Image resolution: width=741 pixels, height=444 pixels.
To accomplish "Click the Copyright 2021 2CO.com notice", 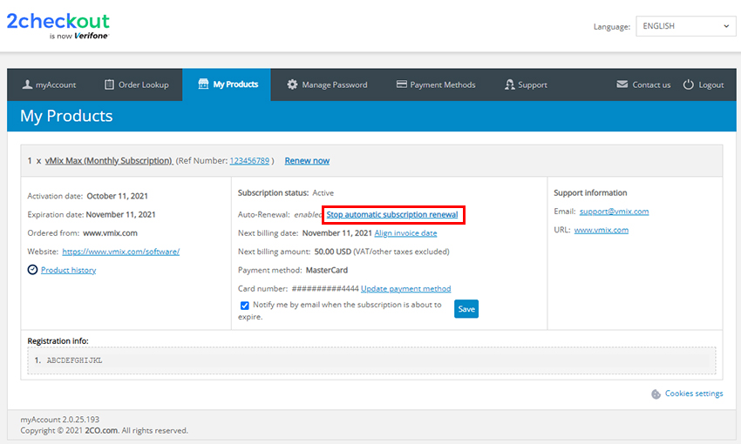I will (104, 431).
